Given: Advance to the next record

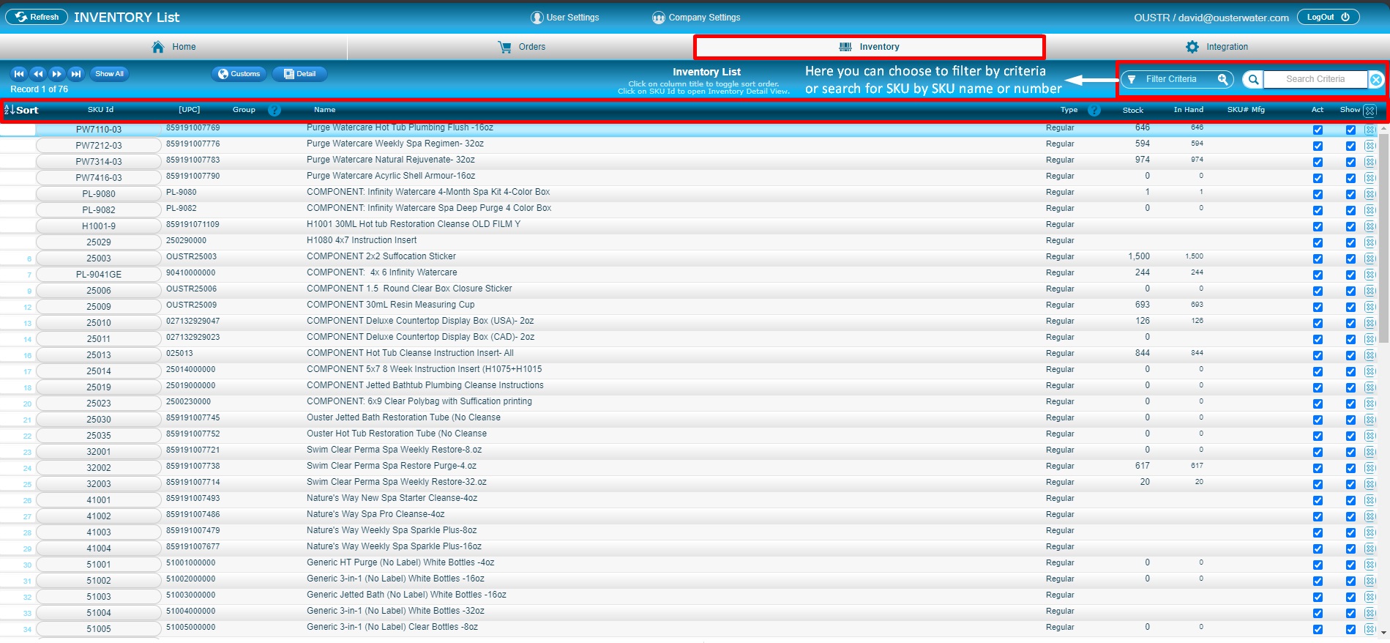Looking at the screenshot, I should point(57,74).
